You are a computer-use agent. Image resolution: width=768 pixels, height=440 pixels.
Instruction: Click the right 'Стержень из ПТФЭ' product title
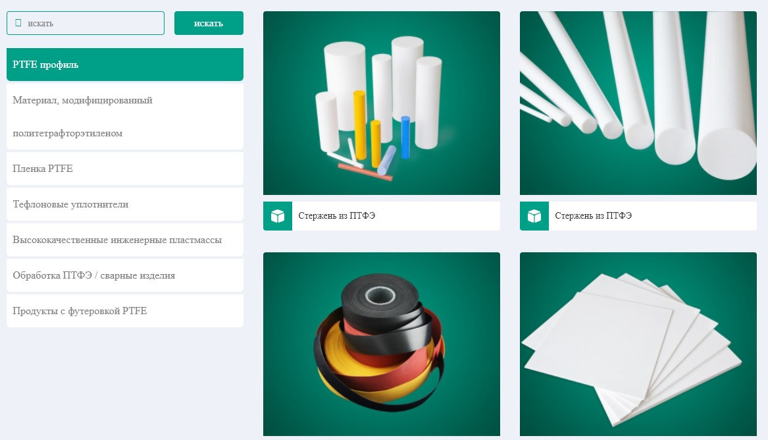[x=595, y=215]
